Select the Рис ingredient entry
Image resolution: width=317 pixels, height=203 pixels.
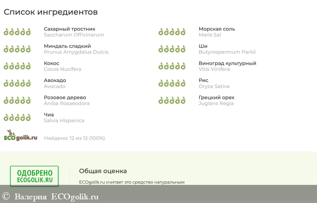point(203,80)
